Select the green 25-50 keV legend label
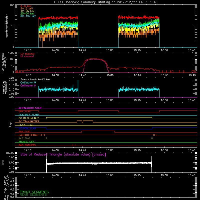 click(27, 13)
